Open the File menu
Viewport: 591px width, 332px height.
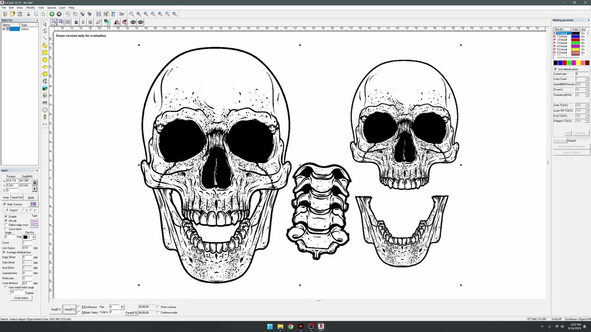4,7
